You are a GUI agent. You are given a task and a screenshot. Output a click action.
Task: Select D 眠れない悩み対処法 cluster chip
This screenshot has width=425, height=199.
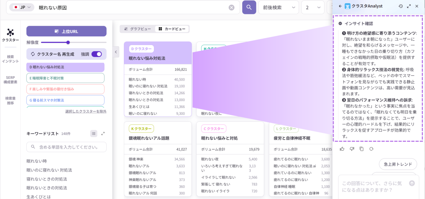(x=66, y=67)
